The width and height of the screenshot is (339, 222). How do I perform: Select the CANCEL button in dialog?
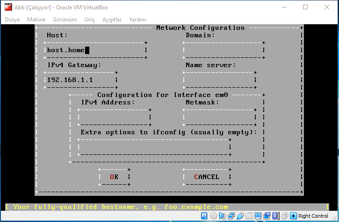tap(207, 177)
